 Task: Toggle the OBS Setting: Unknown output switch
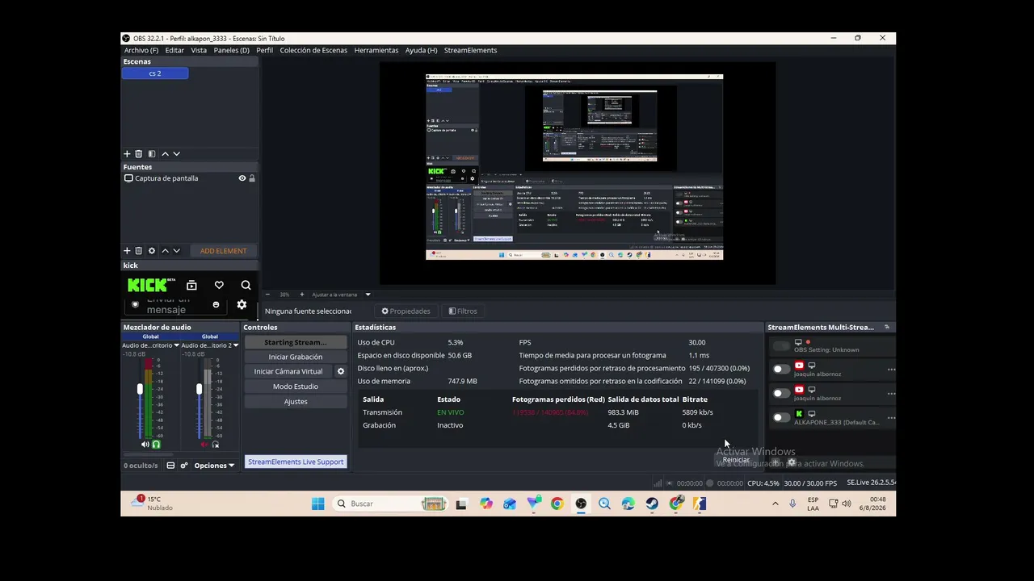[x=781, y=346]
